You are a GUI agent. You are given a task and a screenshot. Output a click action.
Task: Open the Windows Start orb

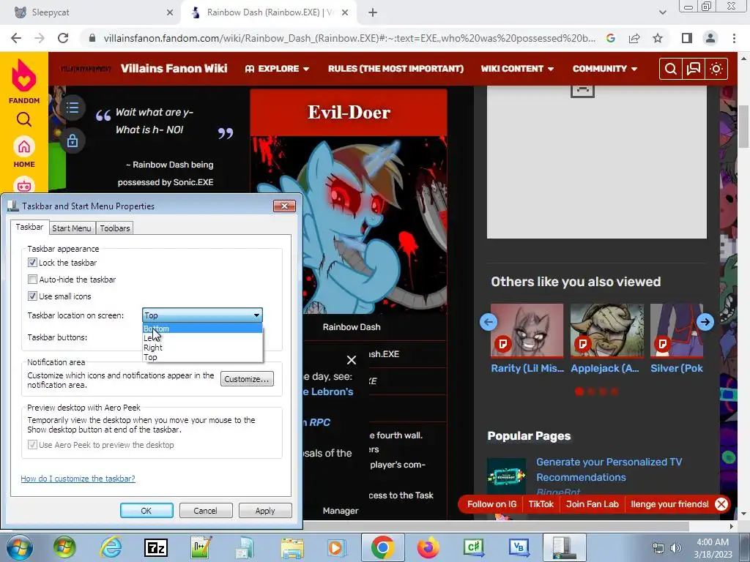coord(19,547)
